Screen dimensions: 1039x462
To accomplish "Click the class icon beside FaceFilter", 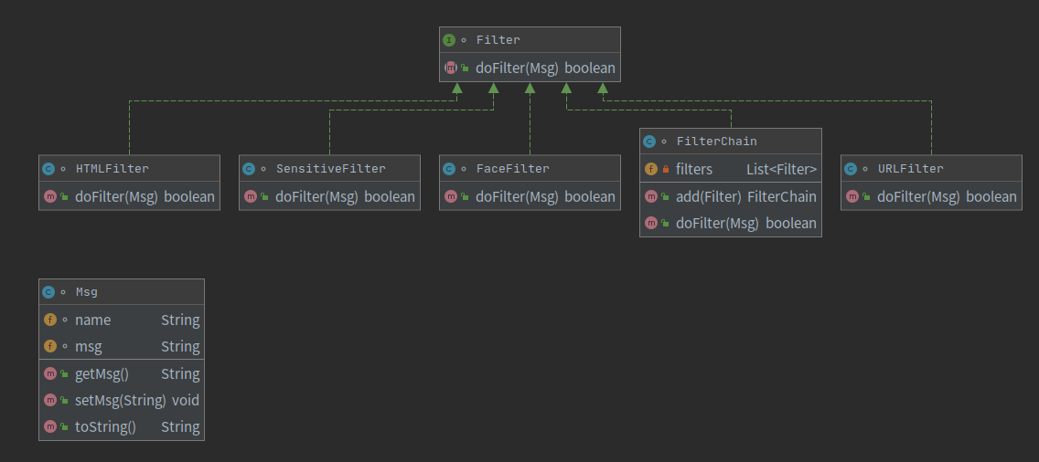I will coord(448,169).
